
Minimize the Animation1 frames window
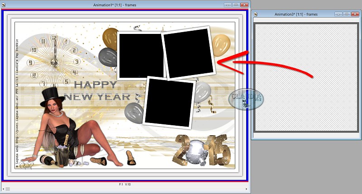pyautogui.click(x=228, y=5)
